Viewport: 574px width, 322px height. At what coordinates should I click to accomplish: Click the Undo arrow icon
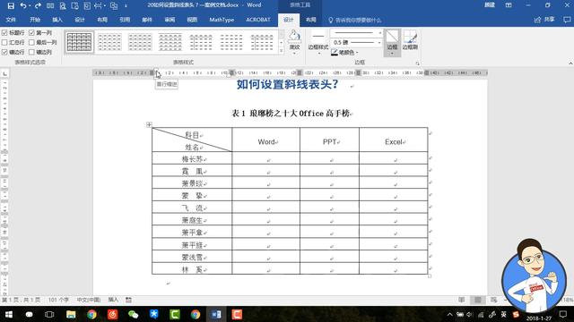click(23, 5)
